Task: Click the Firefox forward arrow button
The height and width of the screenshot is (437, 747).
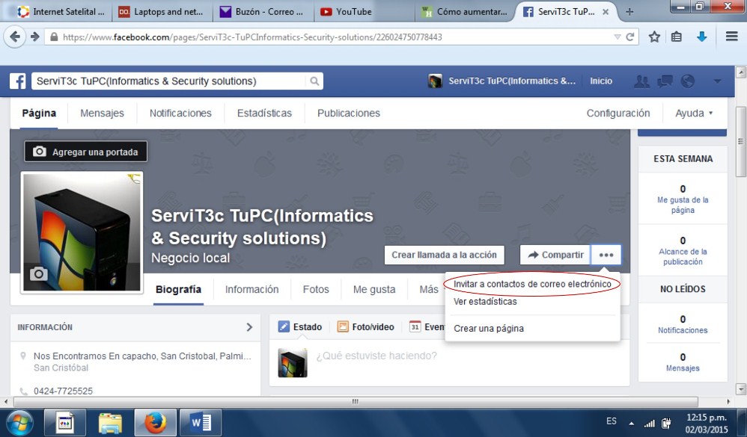Action: click(x=34, y=37)
